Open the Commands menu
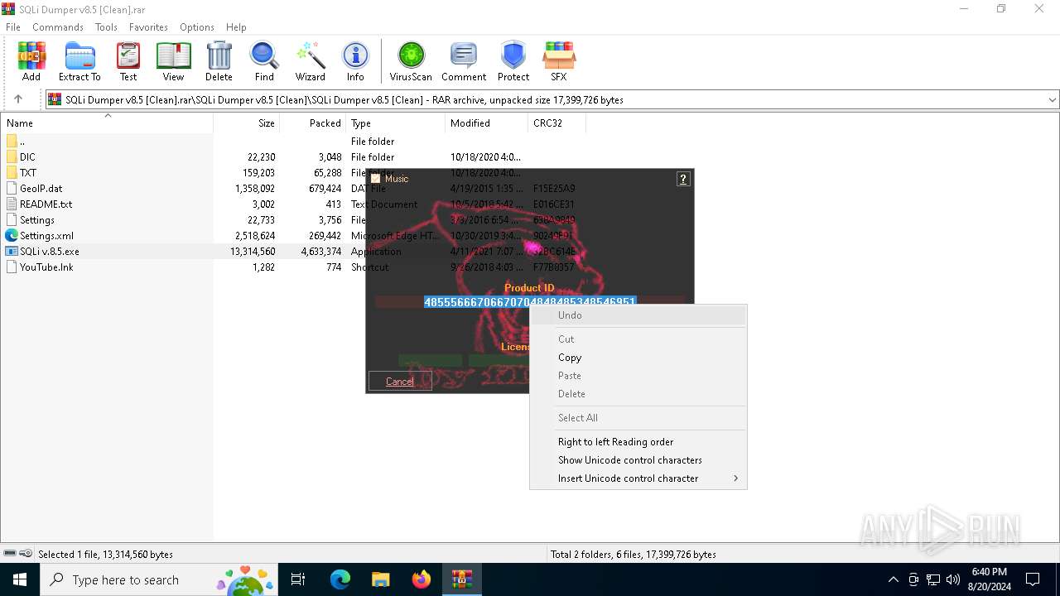 point(58,27)
